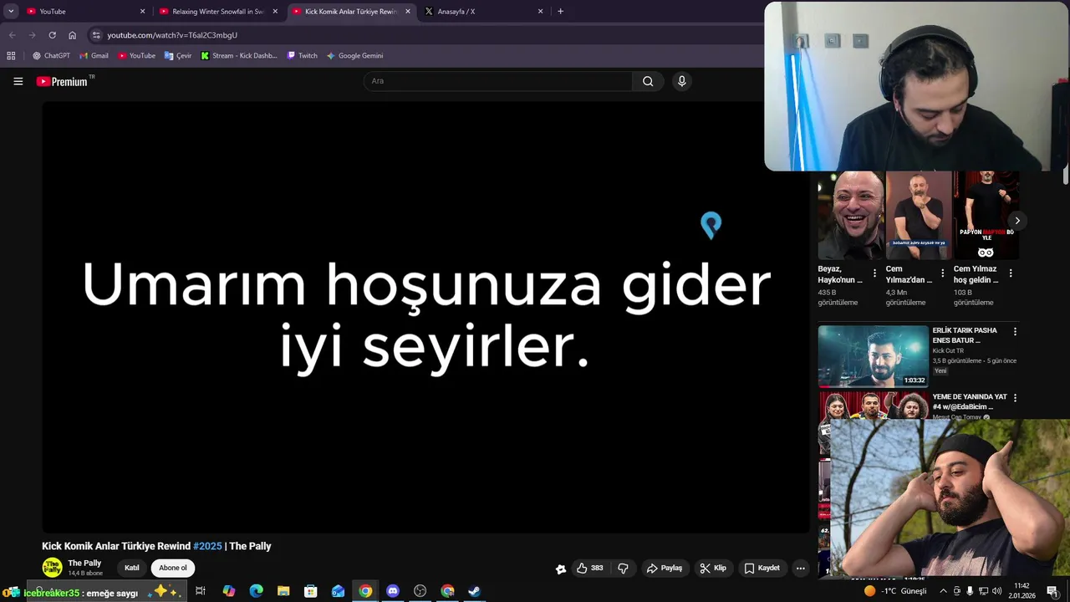Open the browser home page

[x=72, y=35]
